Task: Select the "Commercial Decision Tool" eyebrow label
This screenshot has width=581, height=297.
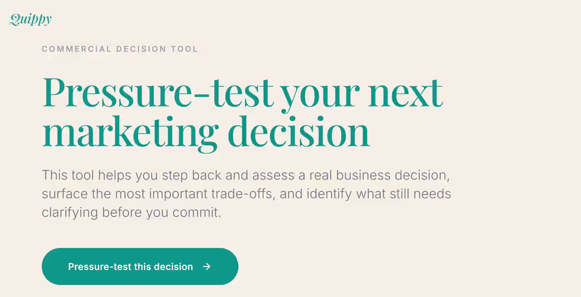Action: [119, 49]
